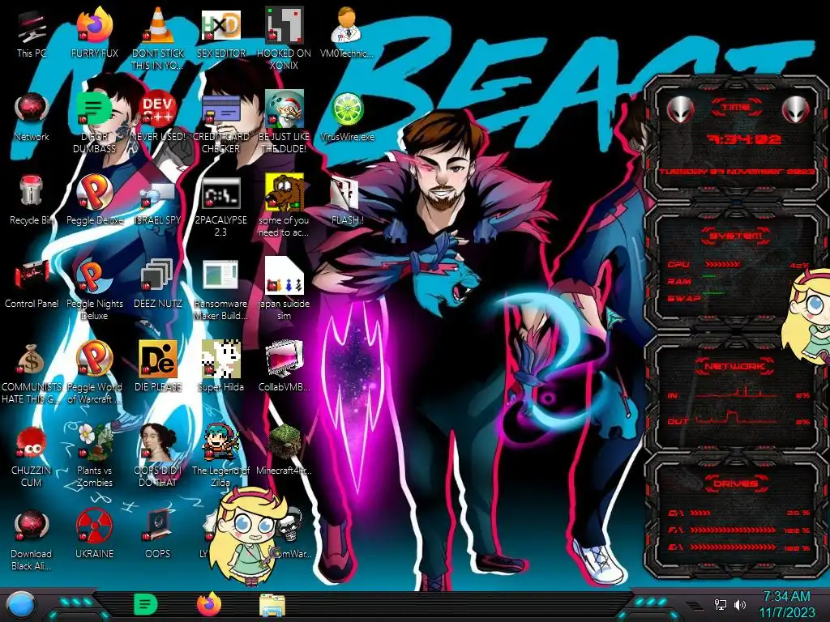Select the japan suicide sim file

(285, 289)
